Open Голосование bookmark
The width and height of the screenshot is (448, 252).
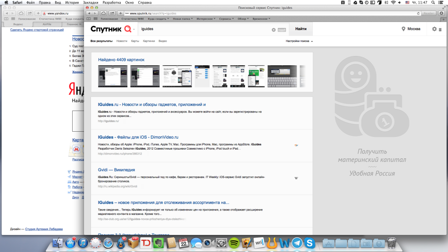(109, 19)
